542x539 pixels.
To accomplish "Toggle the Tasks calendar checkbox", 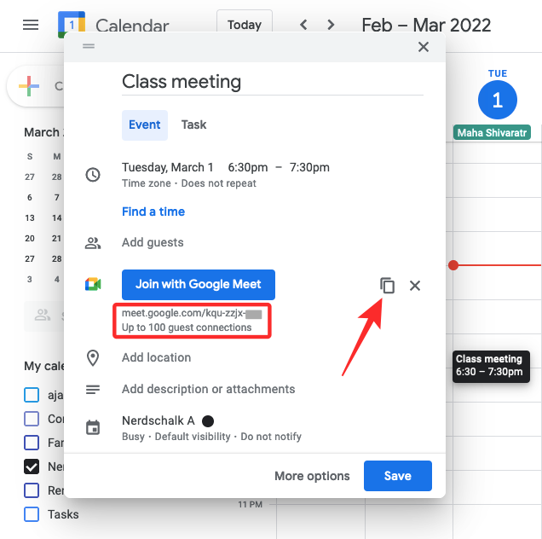I will 32,514.
